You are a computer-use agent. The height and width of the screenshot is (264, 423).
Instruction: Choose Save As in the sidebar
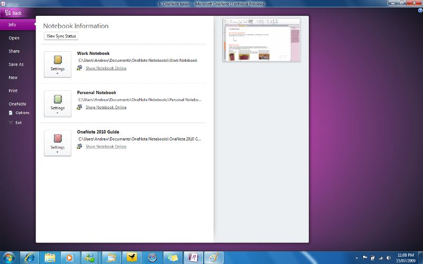[16, 64]
